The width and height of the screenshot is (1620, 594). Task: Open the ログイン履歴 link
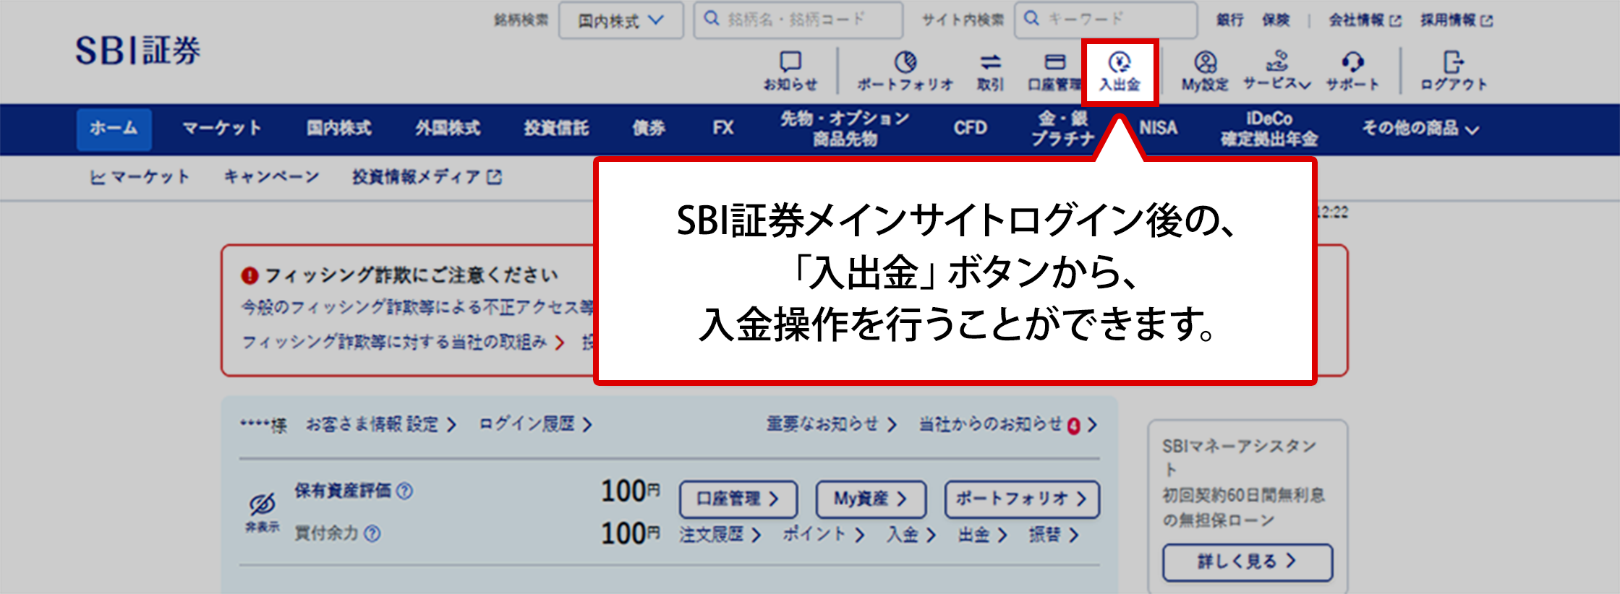pos(536,424)
